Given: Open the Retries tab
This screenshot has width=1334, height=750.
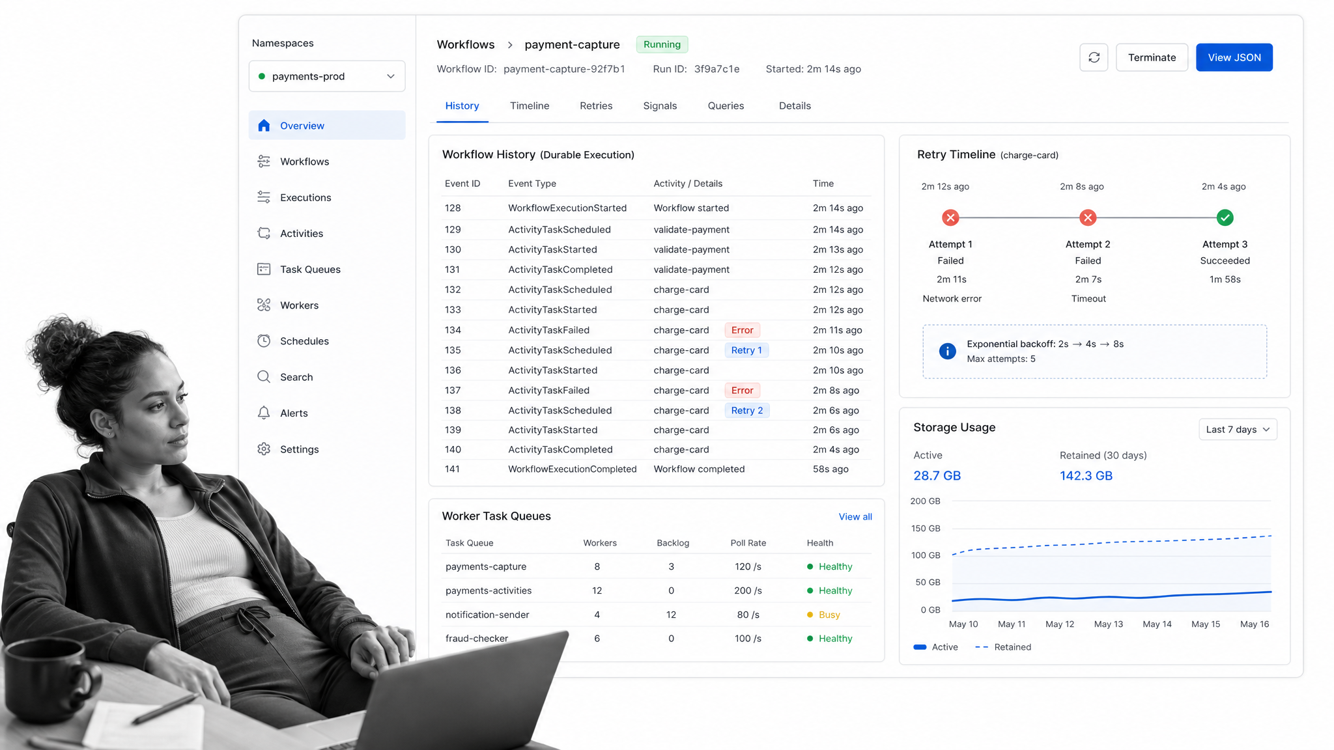Looking at the screenshot, I should (596, 105).
